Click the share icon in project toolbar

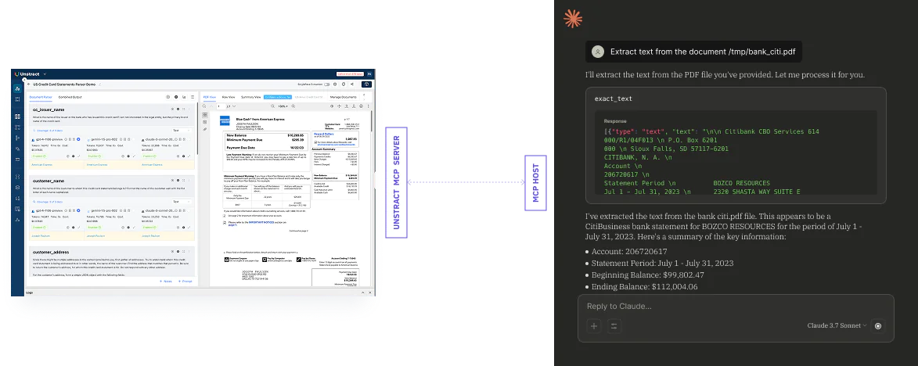(352, 84)
